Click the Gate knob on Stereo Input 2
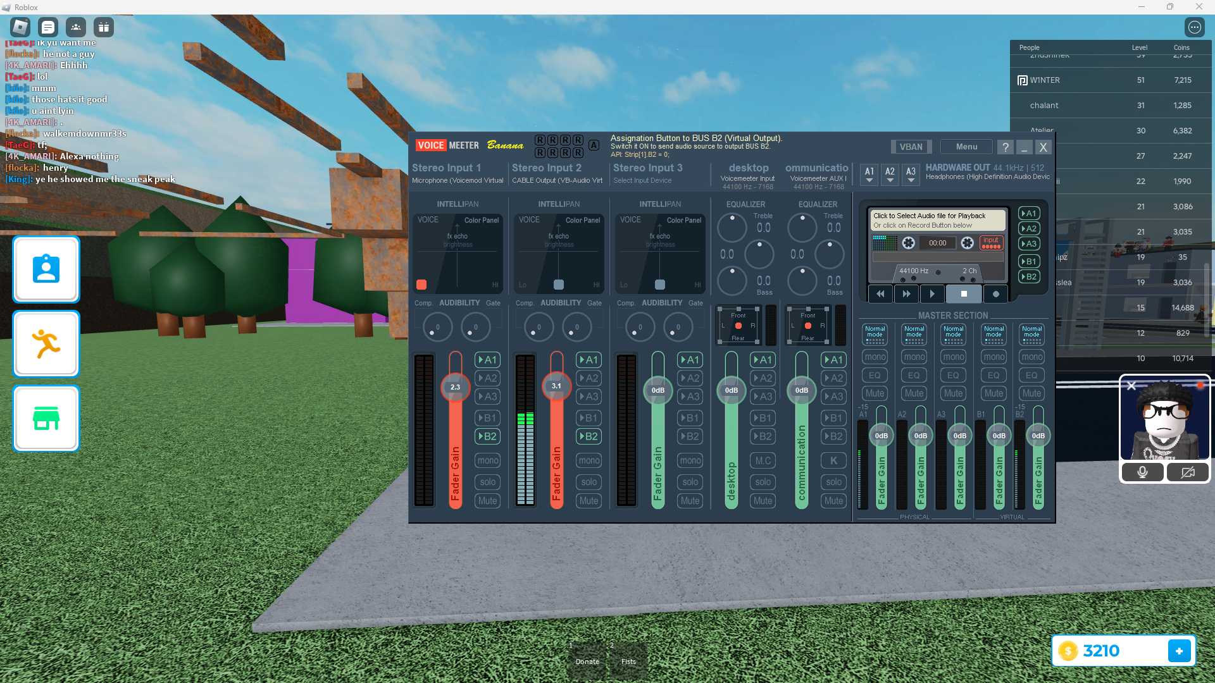Screen dimensions: 1215x683 576,327
